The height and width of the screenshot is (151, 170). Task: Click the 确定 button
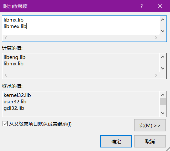point(116,141)
